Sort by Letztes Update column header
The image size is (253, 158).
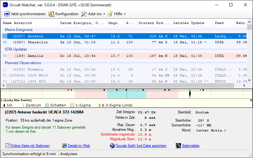click(188, 23)
